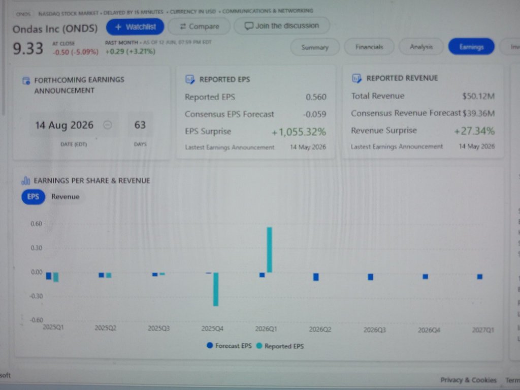The image size is (520, 390).
Task: Switch chart to Revenue view
Action: coord(66,197)
